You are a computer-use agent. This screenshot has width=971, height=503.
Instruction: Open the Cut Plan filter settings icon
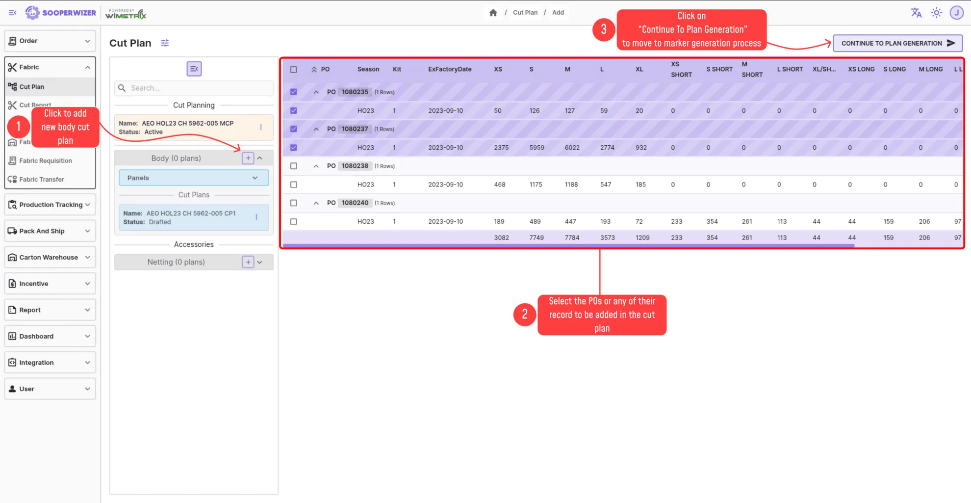click(x=165, y=43)
